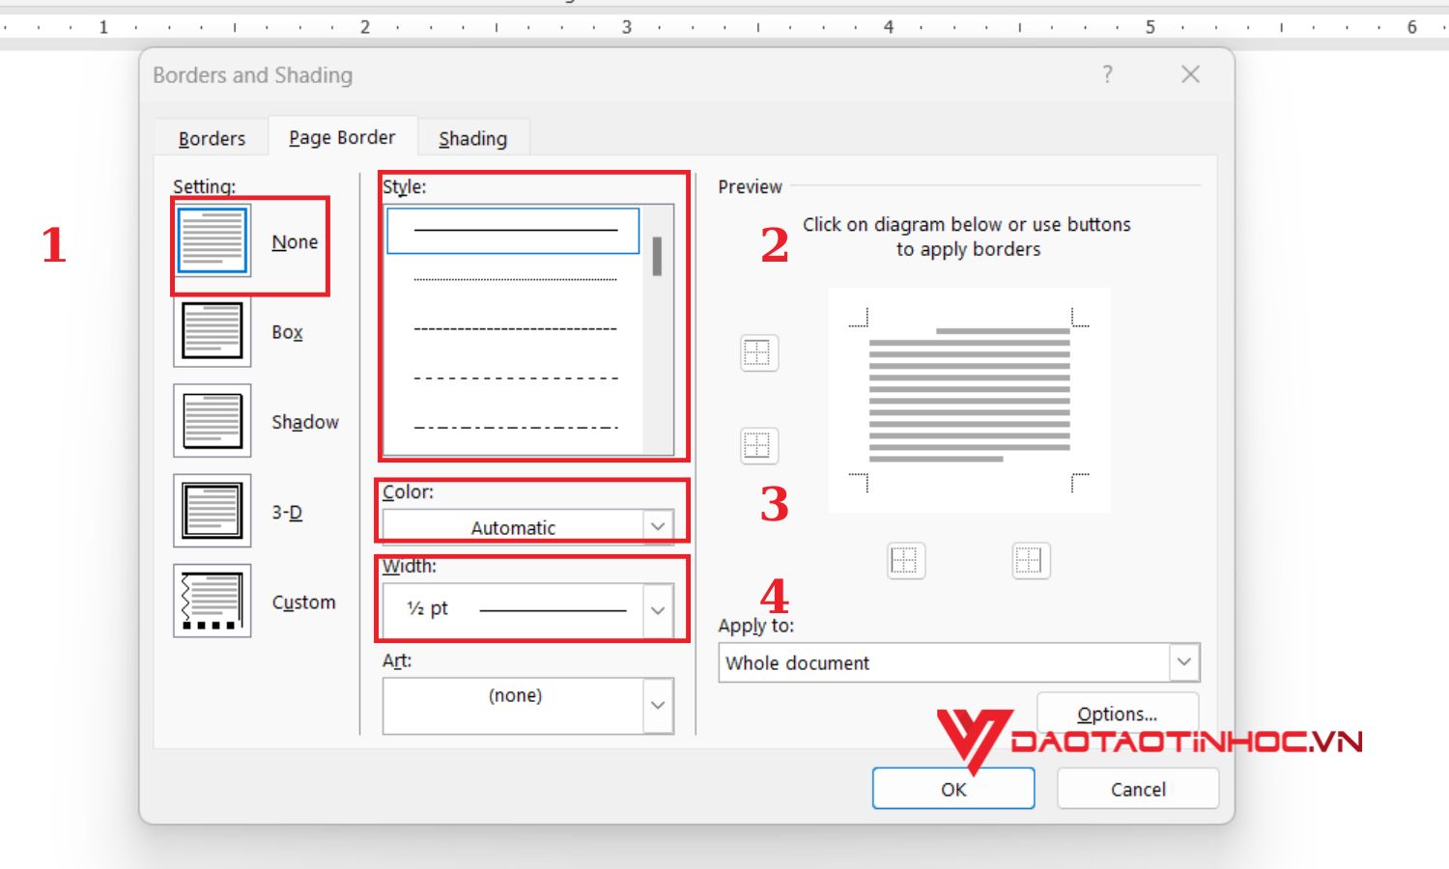Toggle the right border button in Preview
This screenshot has width=1449, height=869.
coord(1031,560)
